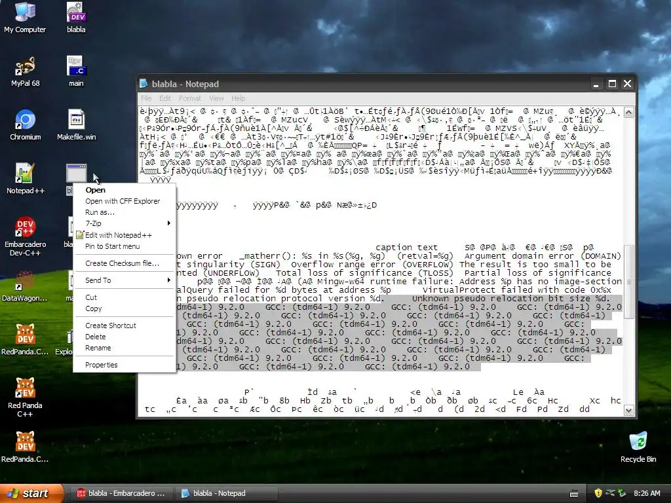Click the taskbar clock showing 8:26 AM
Screen dimensions: 671x503
pos(647,493)
